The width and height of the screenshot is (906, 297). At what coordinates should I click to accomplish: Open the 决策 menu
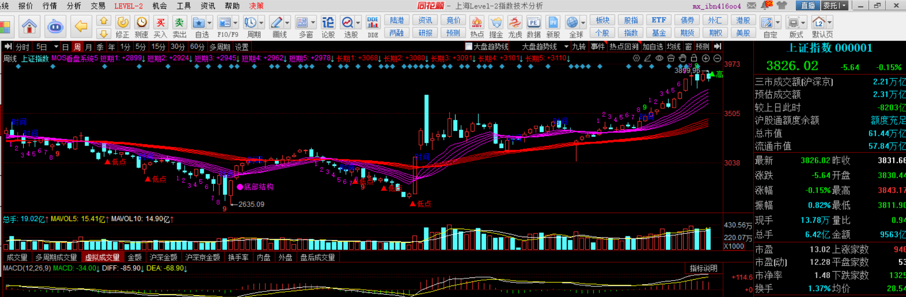[256, 6]
